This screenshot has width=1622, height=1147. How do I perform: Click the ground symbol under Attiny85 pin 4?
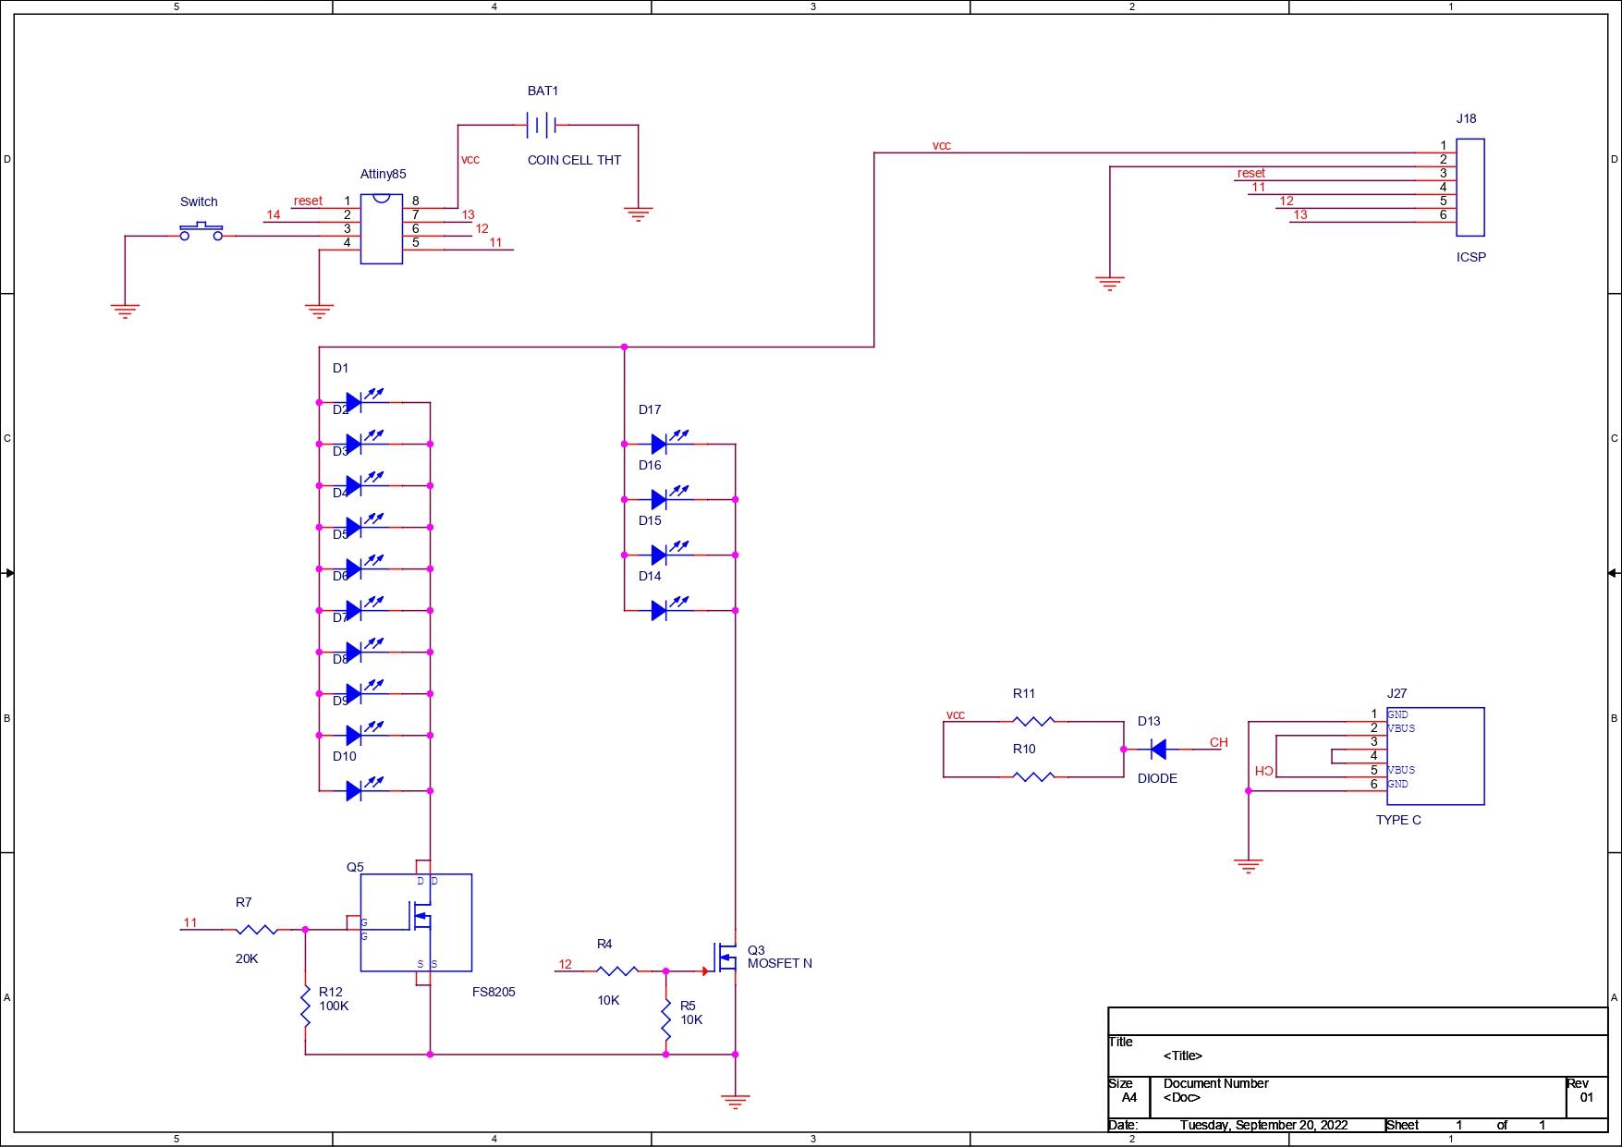[319, 311]
